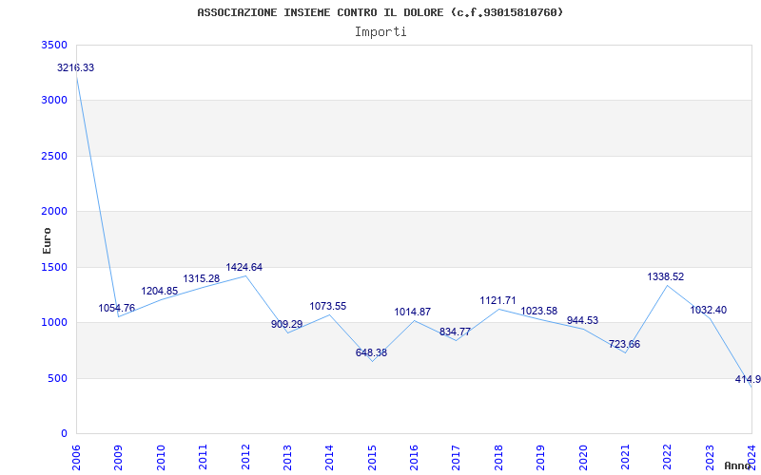The height and width of the screenshot is (475, 761).
Task: Select the 944.53 value for 2020
Action: 582,321
